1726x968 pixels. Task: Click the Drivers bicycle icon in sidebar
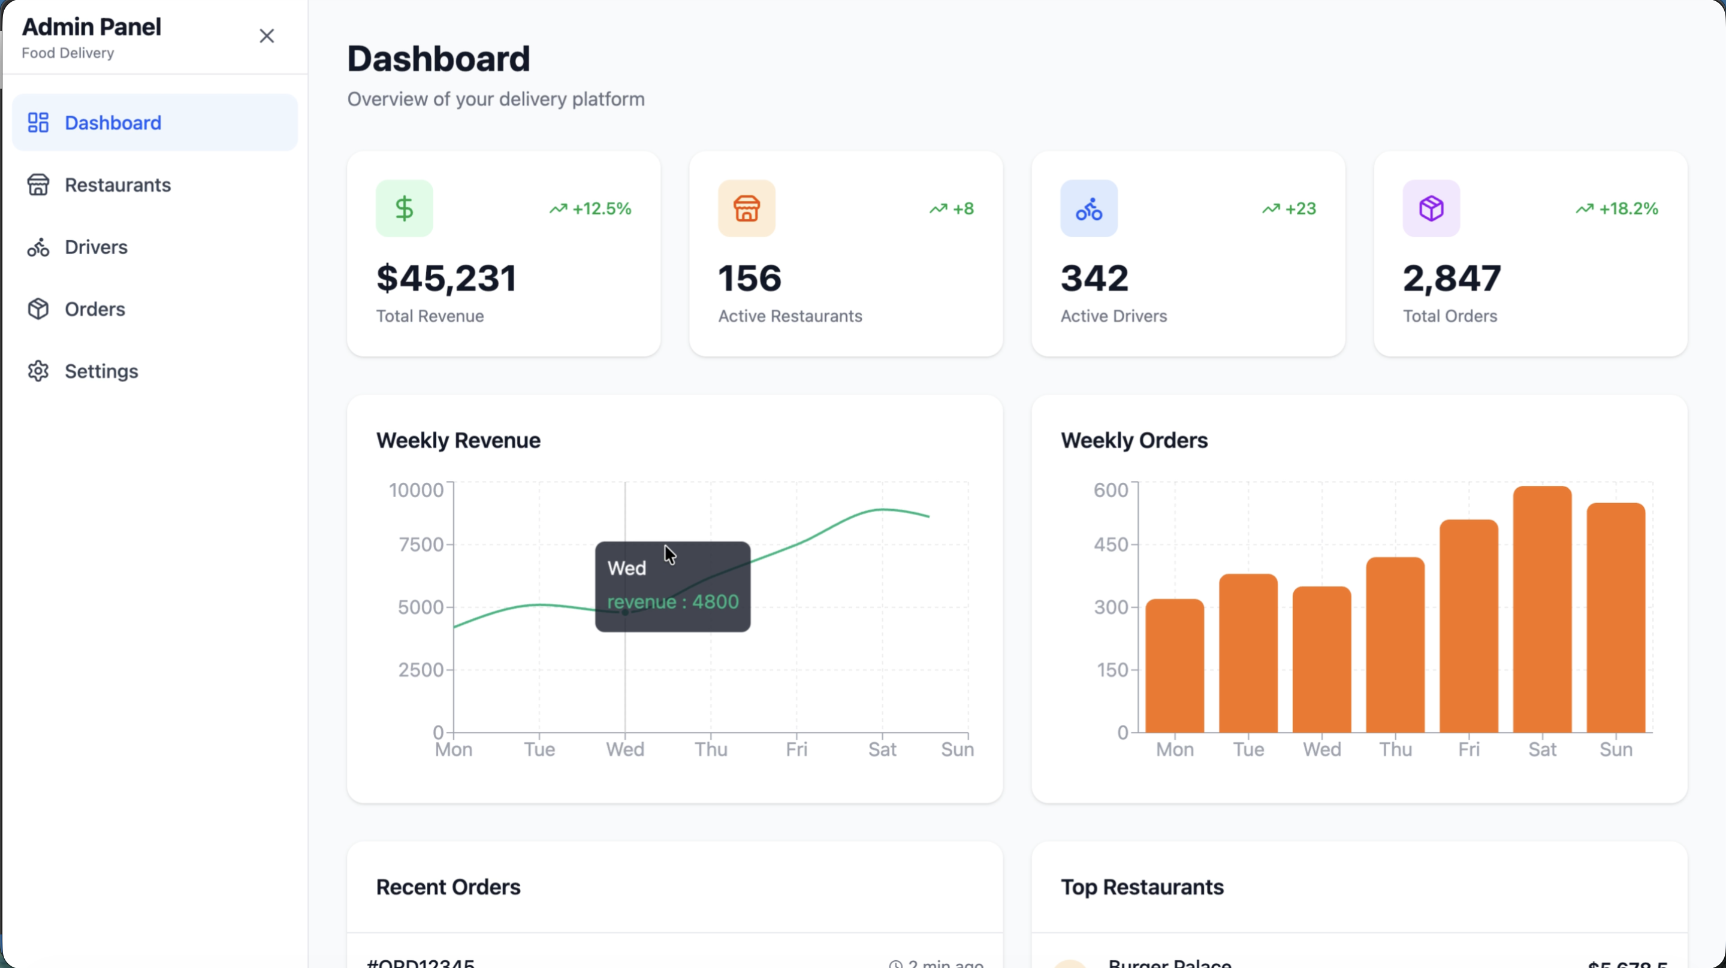coord(38,247)
